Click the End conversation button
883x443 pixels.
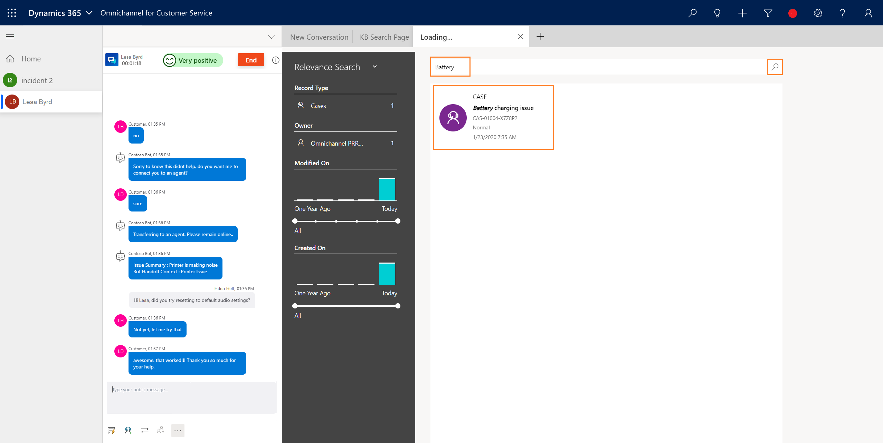[x=251, y=59]
